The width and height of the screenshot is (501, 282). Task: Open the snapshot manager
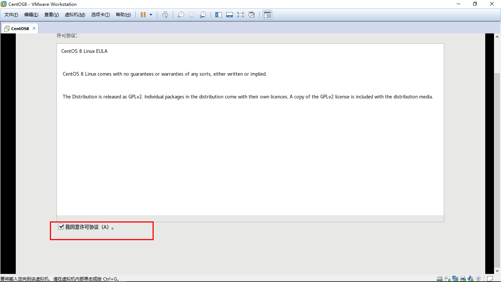tap(203, 15)
